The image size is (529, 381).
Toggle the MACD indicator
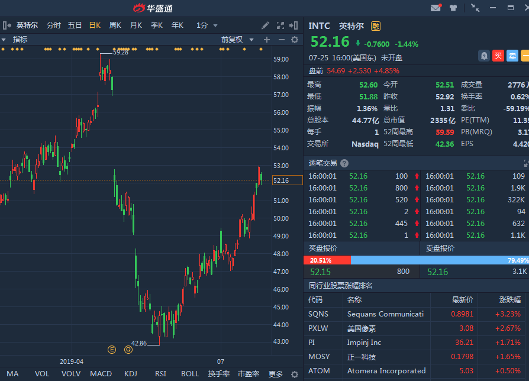101,374
